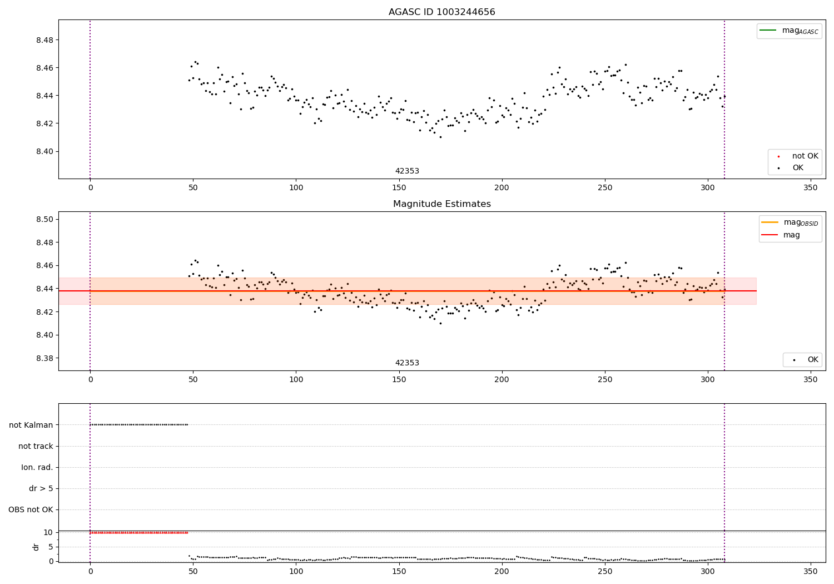
Task: Click the "8.38" y-axis tick label
Action: 45,358
